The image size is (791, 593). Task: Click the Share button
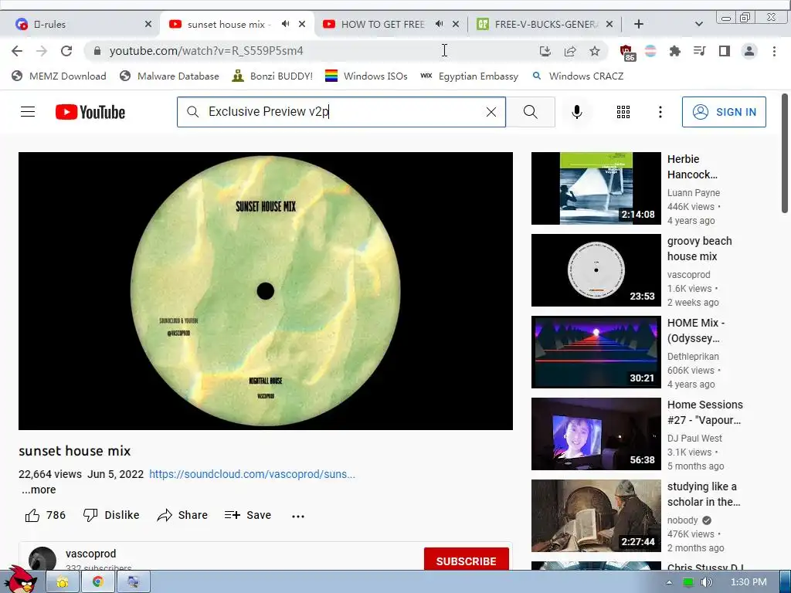tap(182, 515)
